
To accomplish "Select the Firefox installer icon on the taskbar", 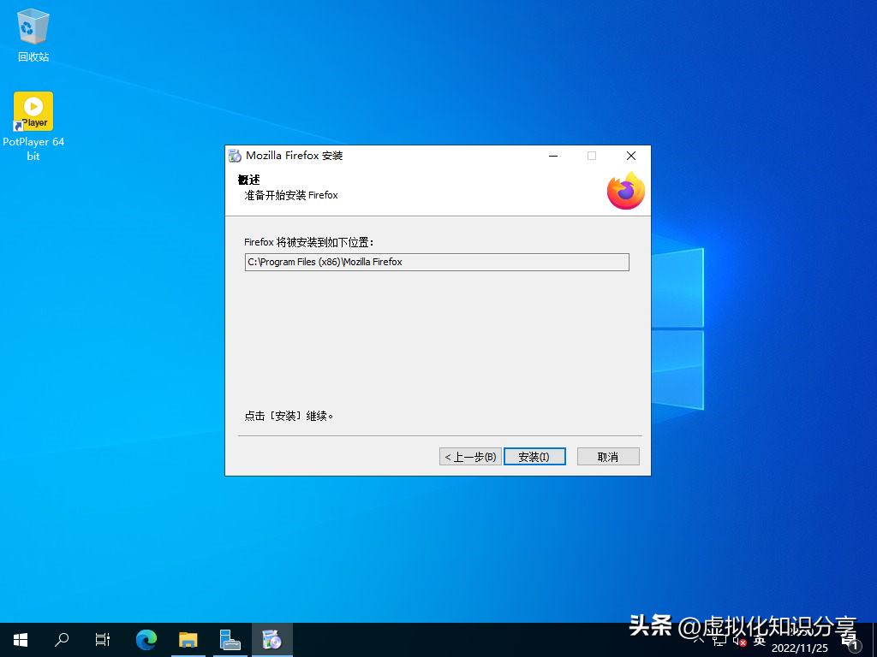I will 271,639.
